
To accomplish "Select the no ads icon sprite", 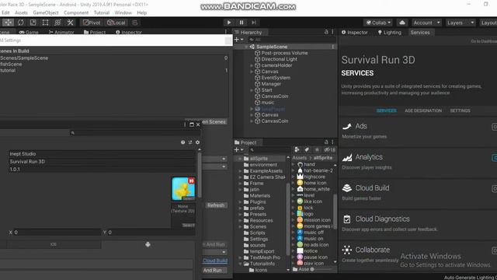I will [x=316, y=245].
